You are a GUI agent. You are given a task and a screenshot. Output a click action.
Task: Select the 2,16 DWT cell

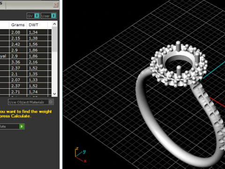[37, 62]
